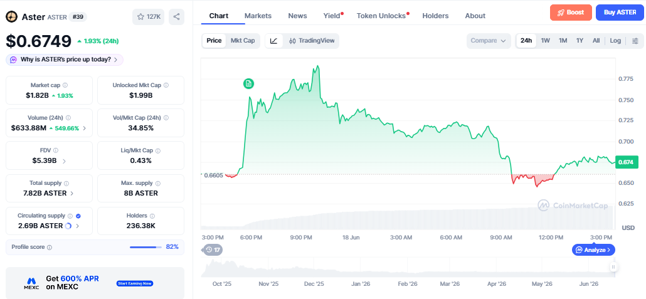Click the MEXC logo in the ad

31,283
